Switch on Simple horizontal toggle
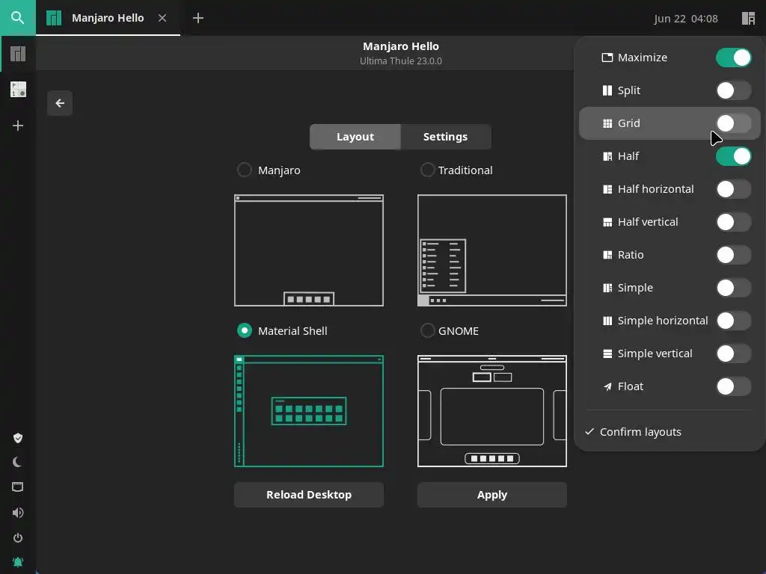The image size is (766, 574). pyautogui.click(x=733, y=321)
